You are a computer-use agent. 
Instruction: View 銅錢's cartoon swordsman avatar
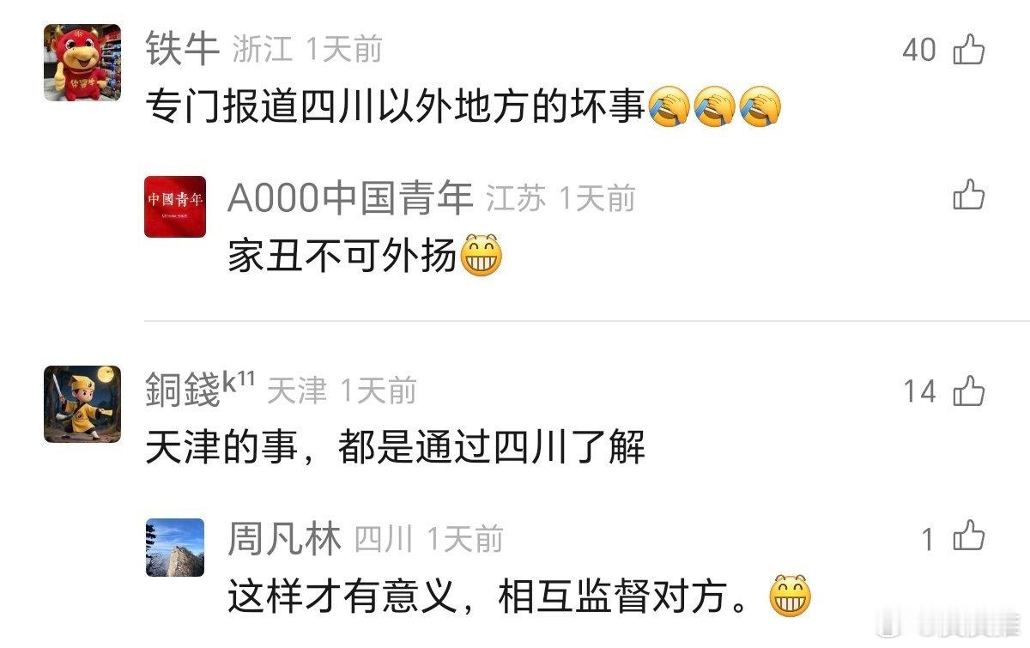(82, 404)
